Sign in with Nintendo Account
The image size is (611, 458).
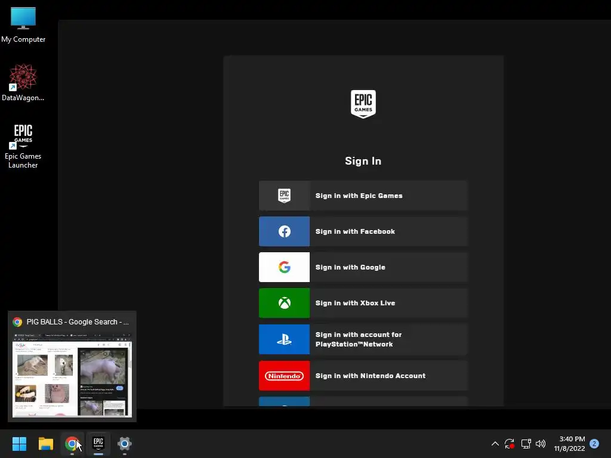point(363,376)
